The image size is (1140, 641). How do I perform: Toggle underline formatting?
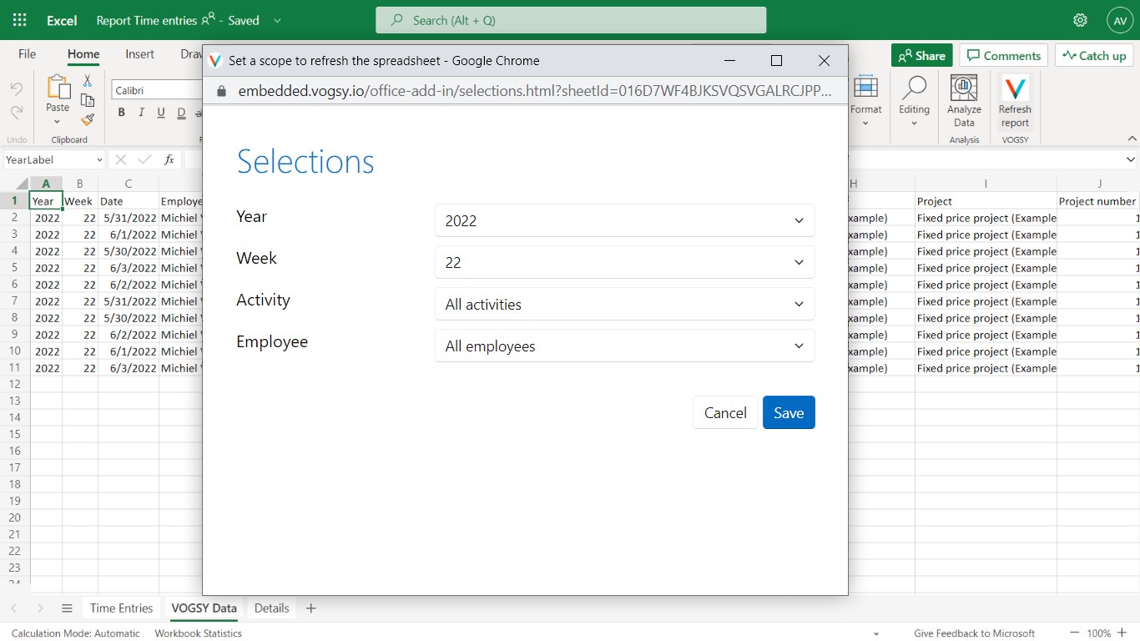pyautogui.click(x=161, y=114)
